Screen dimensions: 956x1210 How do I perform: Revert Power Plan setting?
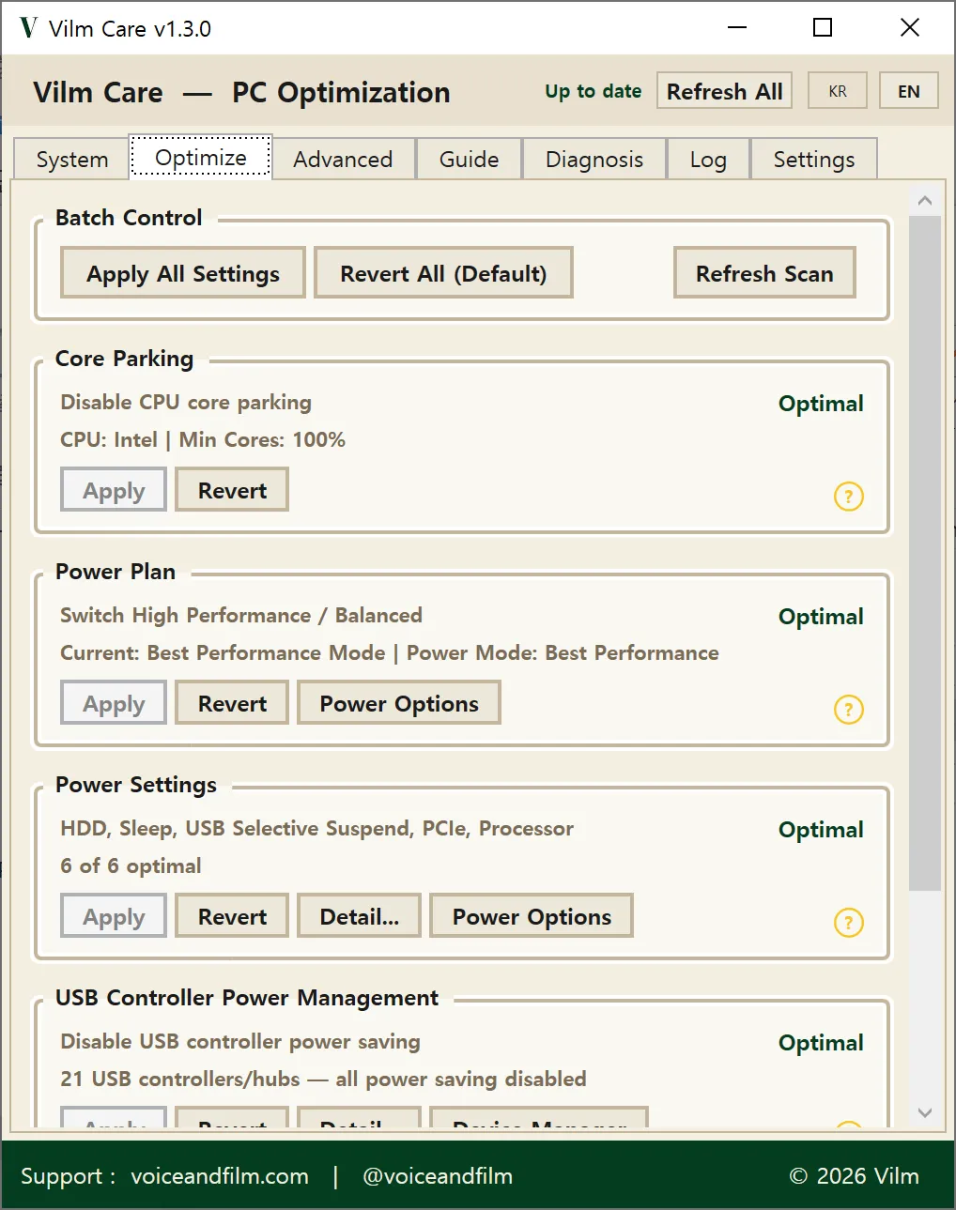click(x=232, y=703)
